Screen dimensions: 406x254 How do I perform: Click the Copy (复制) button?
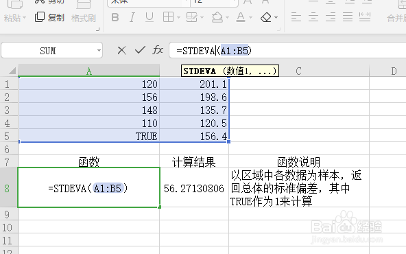pyautogui.click(x=49, y=17)
